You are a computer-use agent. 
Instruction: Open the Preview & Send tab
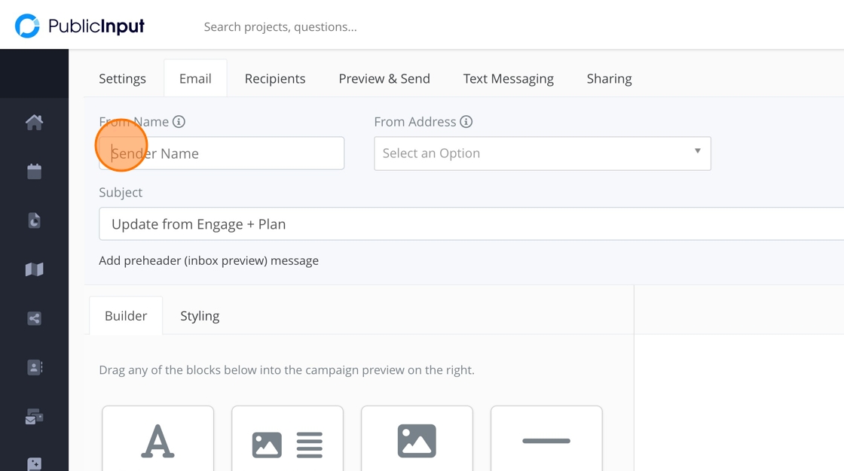384,79
